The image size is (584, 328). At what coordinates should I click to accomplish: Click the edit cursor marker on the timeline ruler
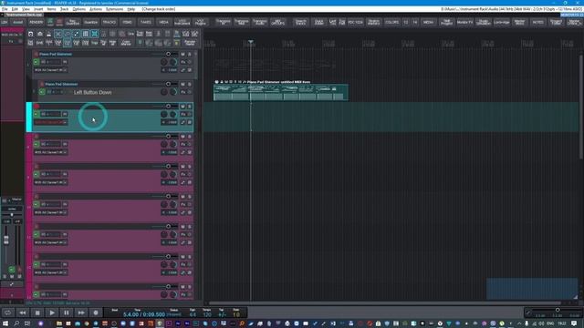coord(251,42)
